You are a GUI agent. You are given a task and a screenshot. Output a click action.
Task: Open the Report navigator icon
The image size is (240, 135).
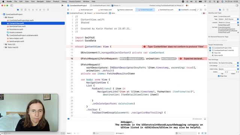click(48, 10)
